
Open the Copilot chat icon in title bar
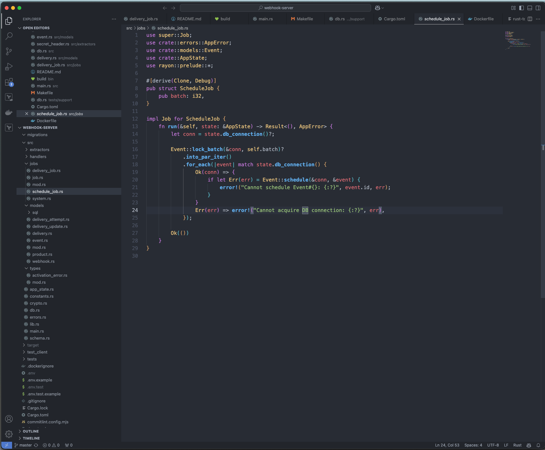[378, 8]
